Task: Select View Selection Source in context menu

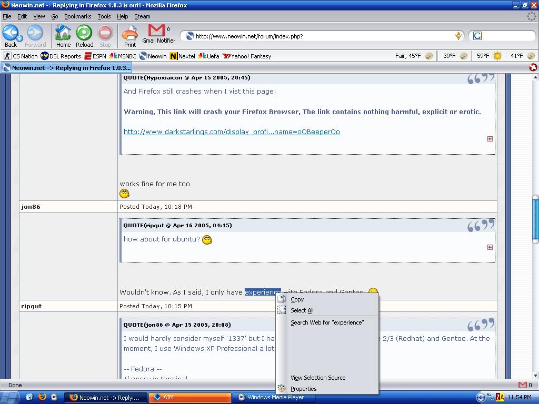Action: pyautogui.click(x=318, y=378)
